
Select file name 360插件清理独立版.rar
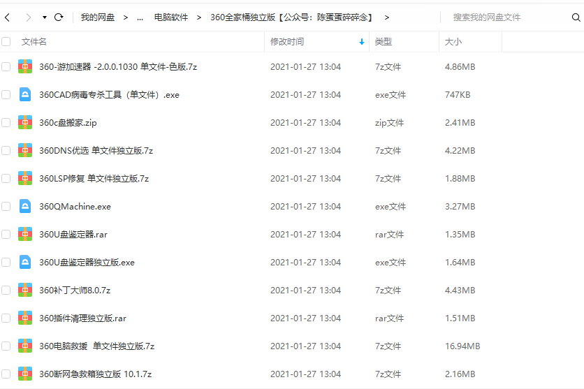82,318
